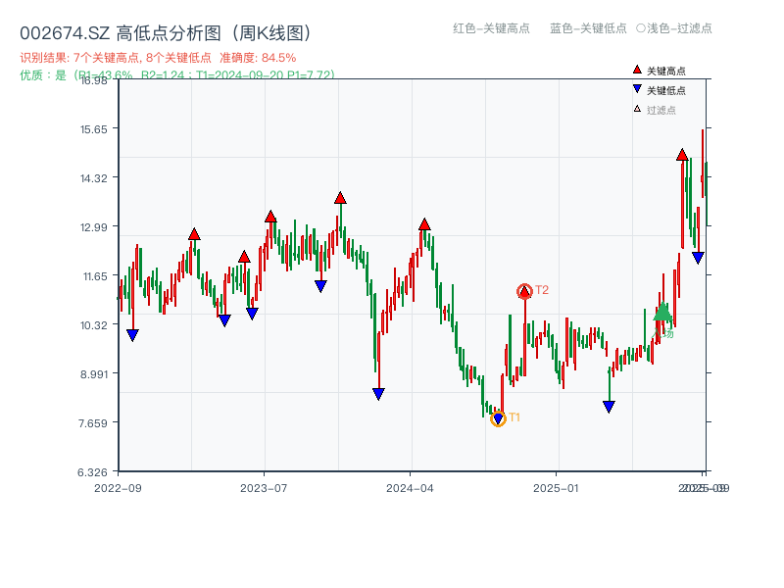Select the circled T2 marker on the chart
The height and width of the screenshot is (588, 784).
pyautogui.click(x=525, y=289)
